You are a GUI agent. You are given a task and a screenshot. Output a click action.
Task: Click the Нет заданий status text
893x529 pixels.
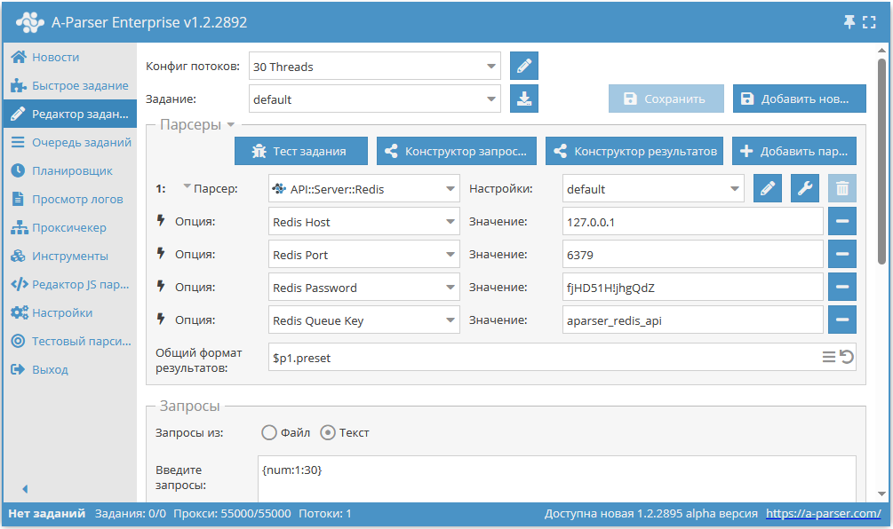pos(47,514)
